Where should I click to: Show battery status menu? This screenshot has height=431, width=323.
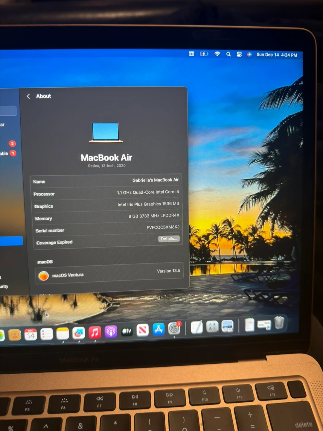[204, 54]
